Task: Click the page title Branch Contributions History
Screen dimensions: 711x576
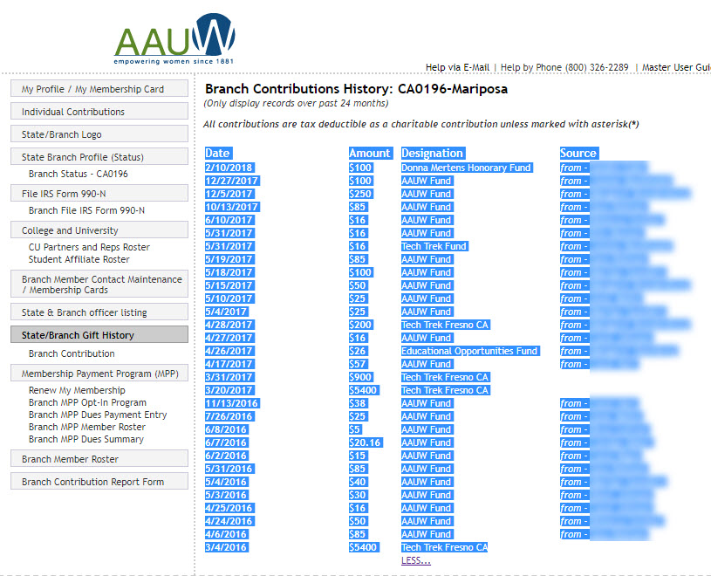Action: point(356,89)
